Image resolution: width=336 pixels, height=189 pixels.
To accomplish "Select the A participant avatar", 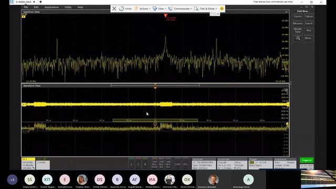I will (248, 180).
